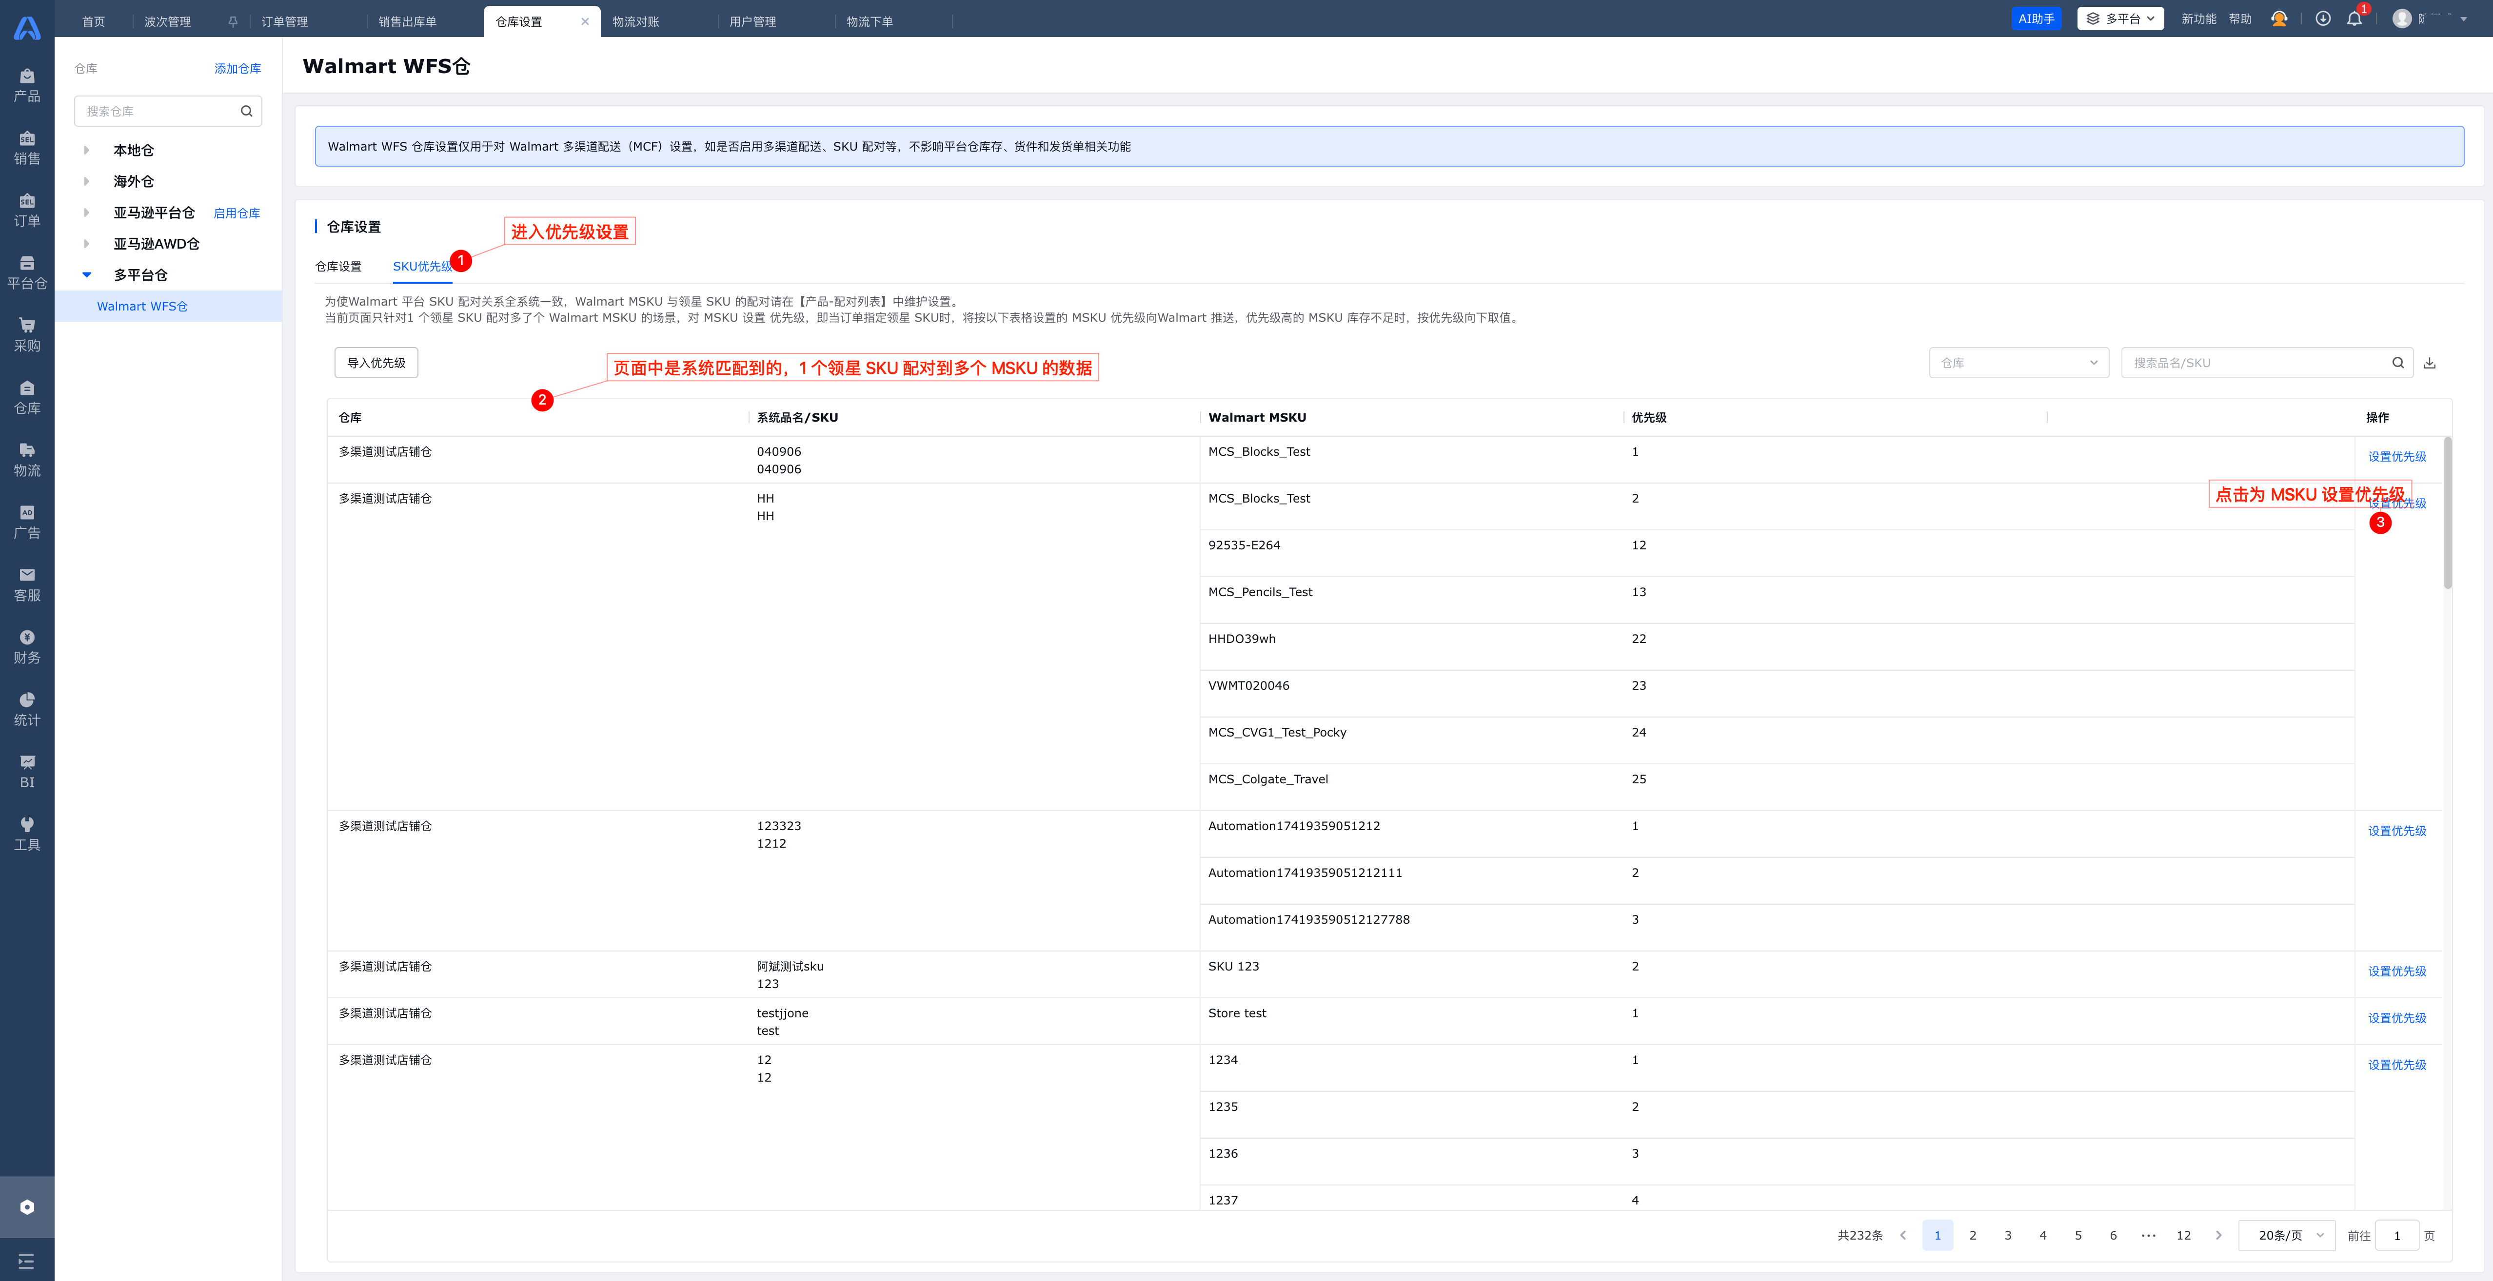
Task: Switch to the 物流下单 top tab
Action: [870, 21]
